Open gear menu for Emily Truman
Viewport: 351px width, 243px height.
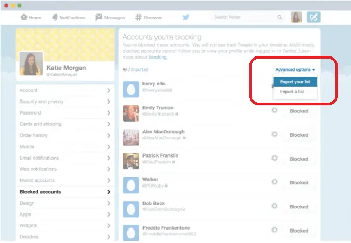pos(275,110)
